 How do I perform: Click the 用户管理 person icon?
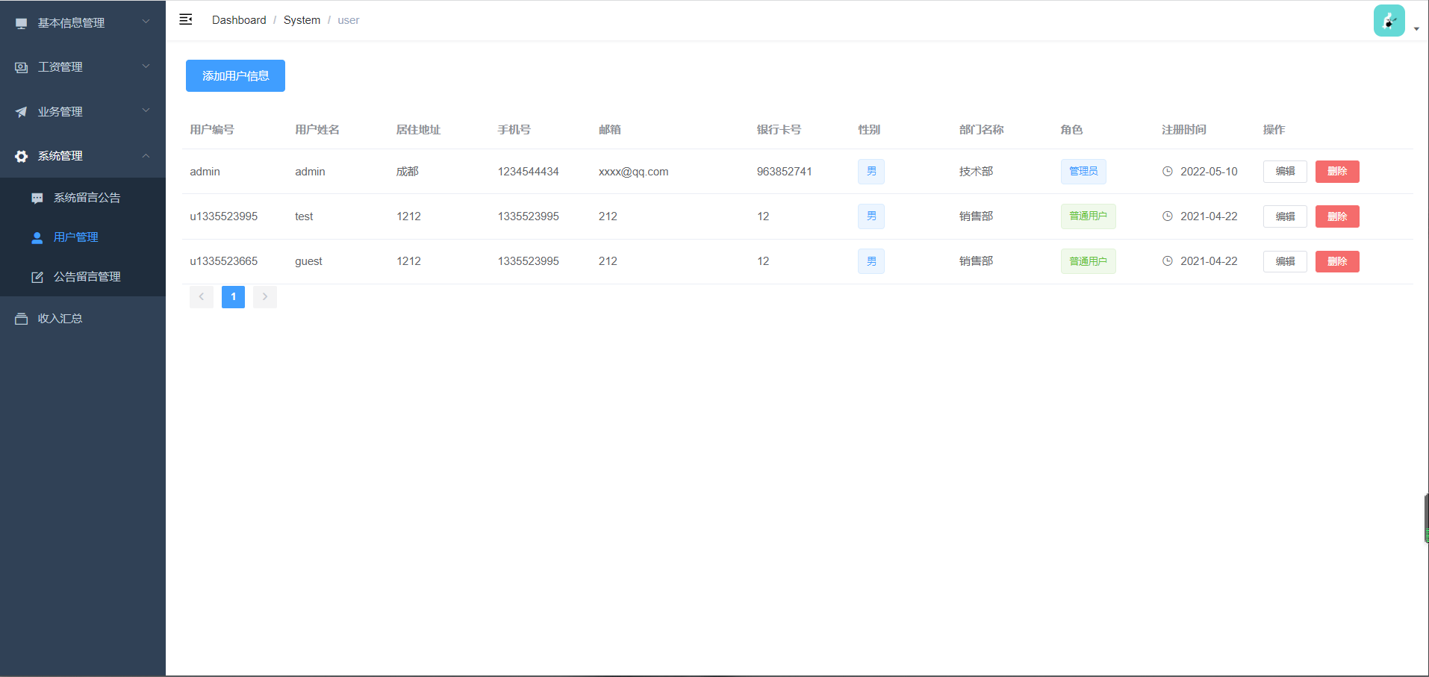click(37, 237)
